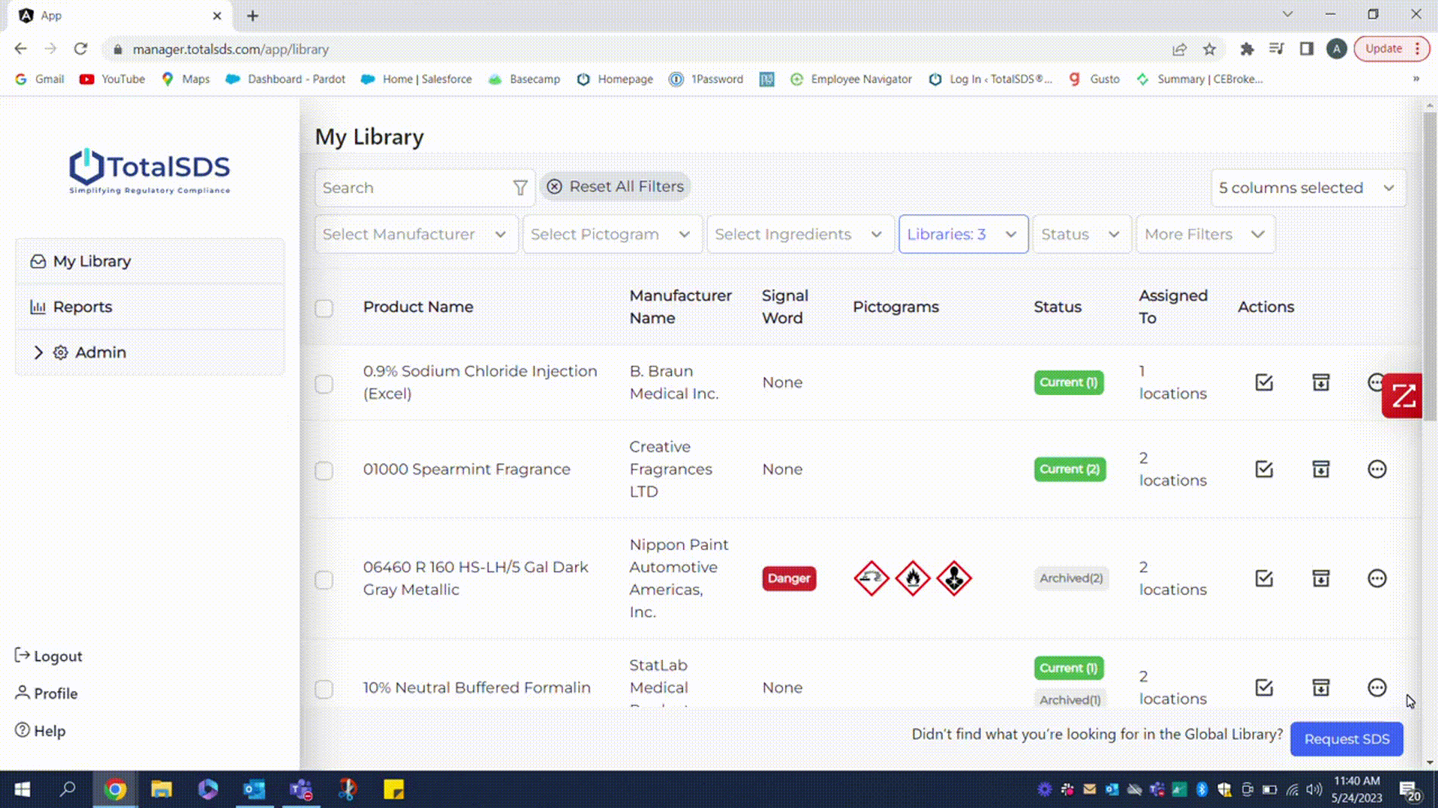Select the 01000 Spearmint Fragrance checkbox
The height and width of the screenshot is (808, 1438).
tap(324, 471)
